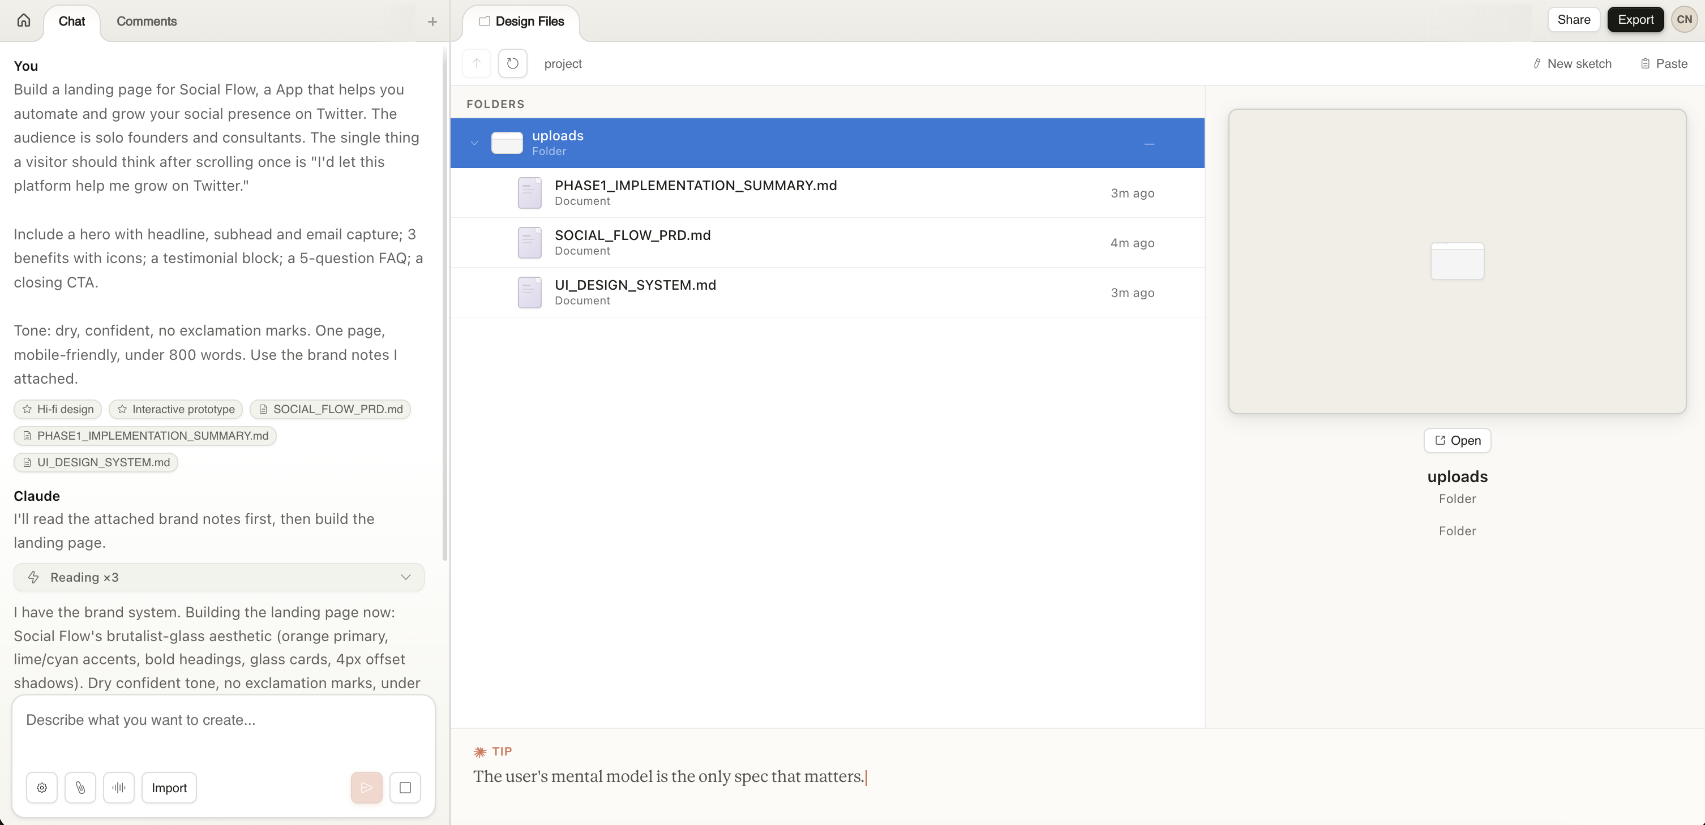
Task: Send the message with the pink arrow icon
Action: pyautogui.click(x=366, y=787)
